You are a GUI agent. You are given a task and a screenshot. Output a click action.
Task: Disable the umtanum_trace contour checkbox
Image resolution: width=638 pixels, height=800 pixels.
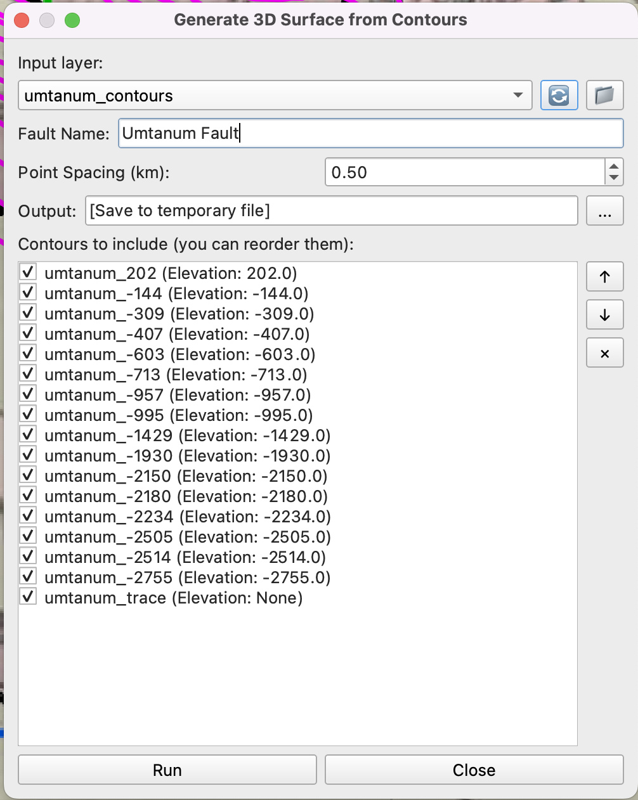[28, 598]
